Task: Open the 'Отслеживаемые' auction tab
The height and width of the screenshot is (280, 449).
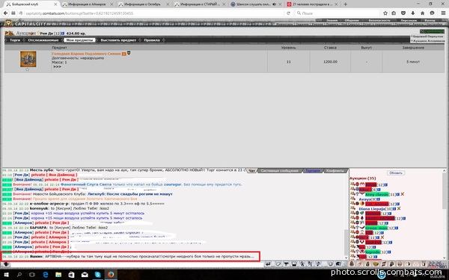Action: [43, 40]
